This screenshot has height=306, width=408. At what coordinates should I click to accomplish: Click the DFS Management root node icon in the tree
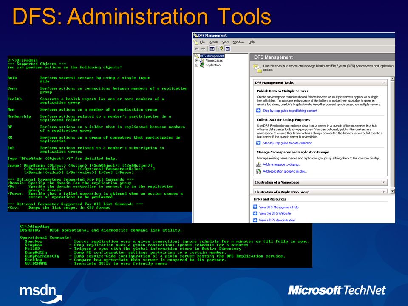pyautogui.click(x=196, y=56)
